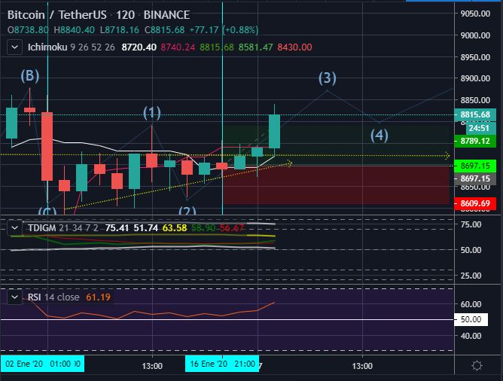Click the second 13:00 time axis label

(x=362, y=366)
